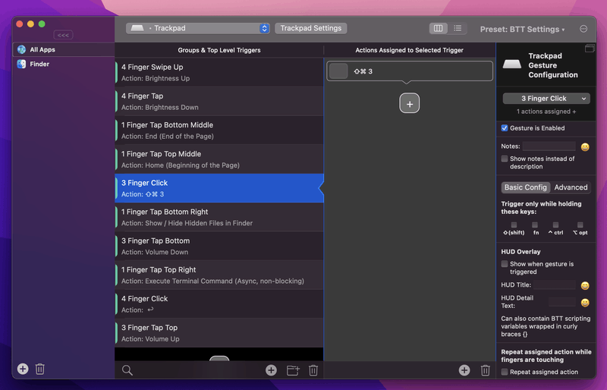Image resolution: width=607 pixels, height=390 pixels.
Task: Select the 1 Finger Tap Bottom Middle trigger
Action: [x=219, y=131]
